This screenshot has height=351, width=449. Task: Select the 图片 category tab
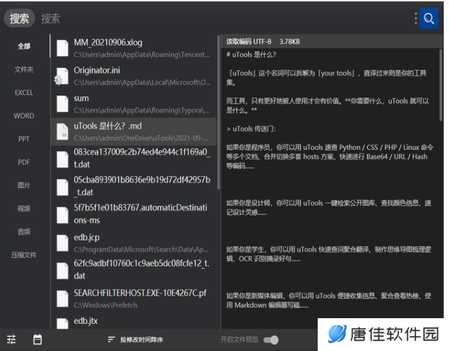[24, 185]
